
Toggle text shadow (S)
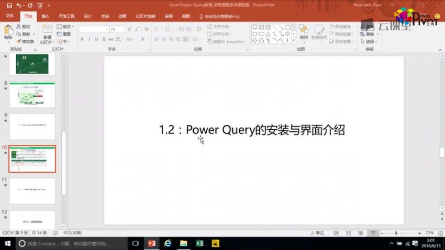[x=104, y=39]
